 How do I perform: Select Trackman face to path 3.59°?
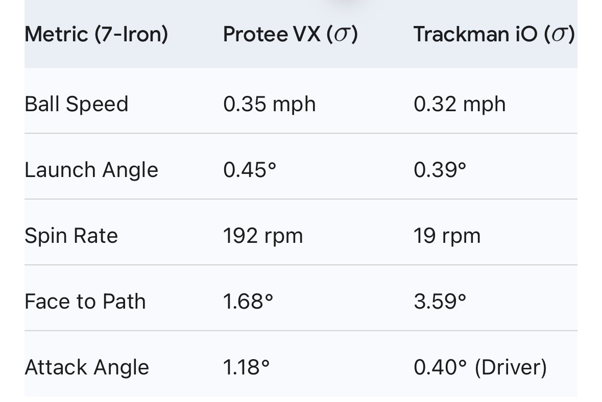click(x=440, y=301)
